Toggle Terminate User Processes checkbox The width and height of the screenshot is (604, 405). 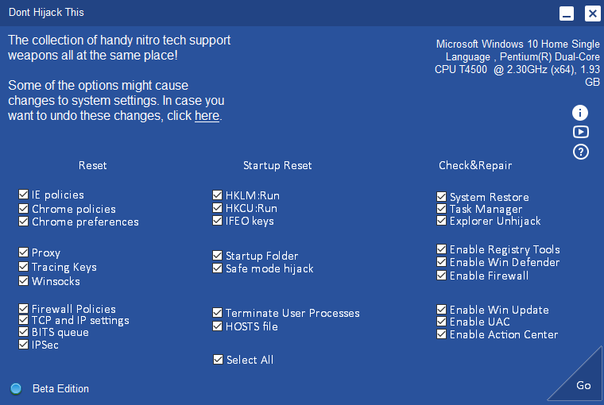pyautogui.click(x=217, y=312)
